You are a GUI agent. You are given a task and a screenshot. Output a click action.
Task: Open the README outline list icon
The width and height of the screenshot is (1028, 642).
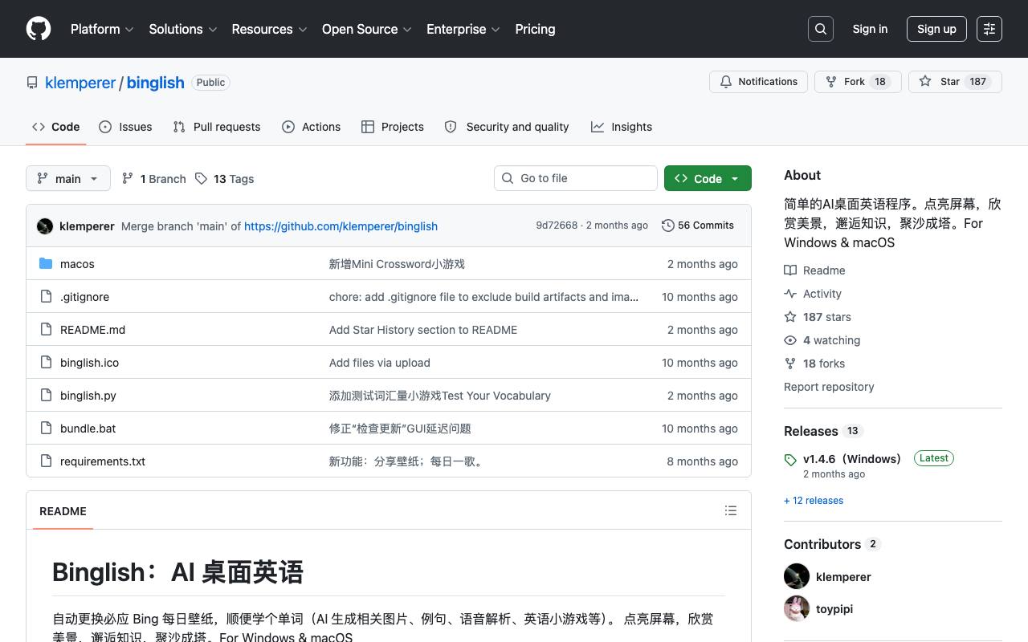731,510
